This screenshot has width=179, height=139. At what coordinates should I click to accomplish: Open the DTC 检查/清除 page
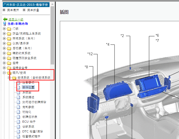33,132
